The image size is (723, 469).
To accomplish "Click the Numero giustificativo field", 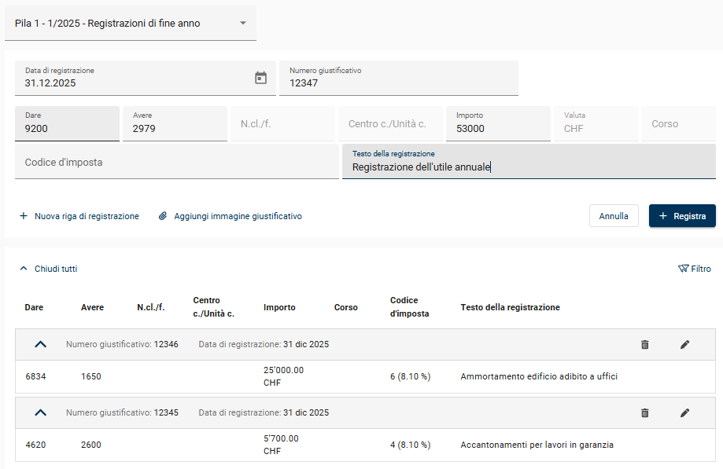I will tap(398, 82).
